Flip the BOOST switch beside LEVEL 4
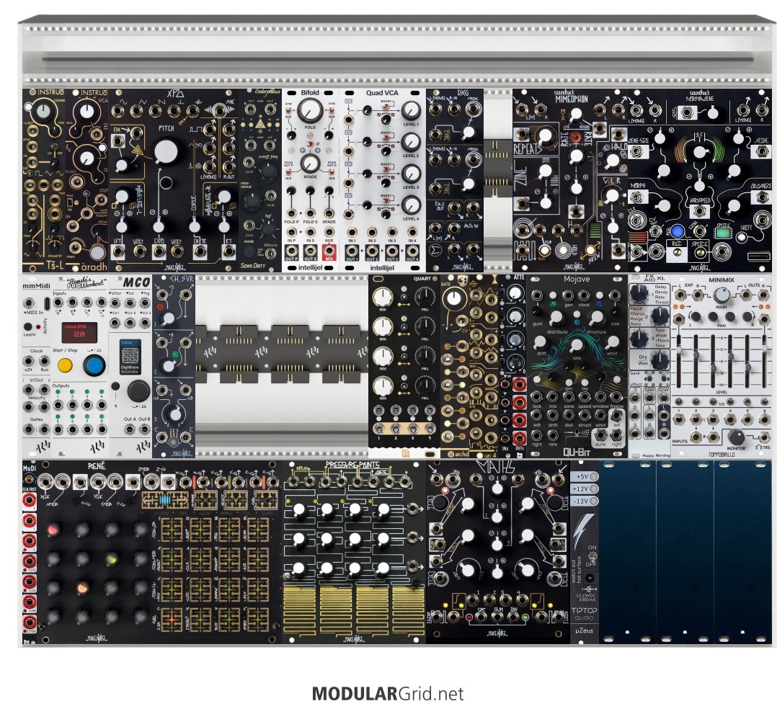 [386, 200]
